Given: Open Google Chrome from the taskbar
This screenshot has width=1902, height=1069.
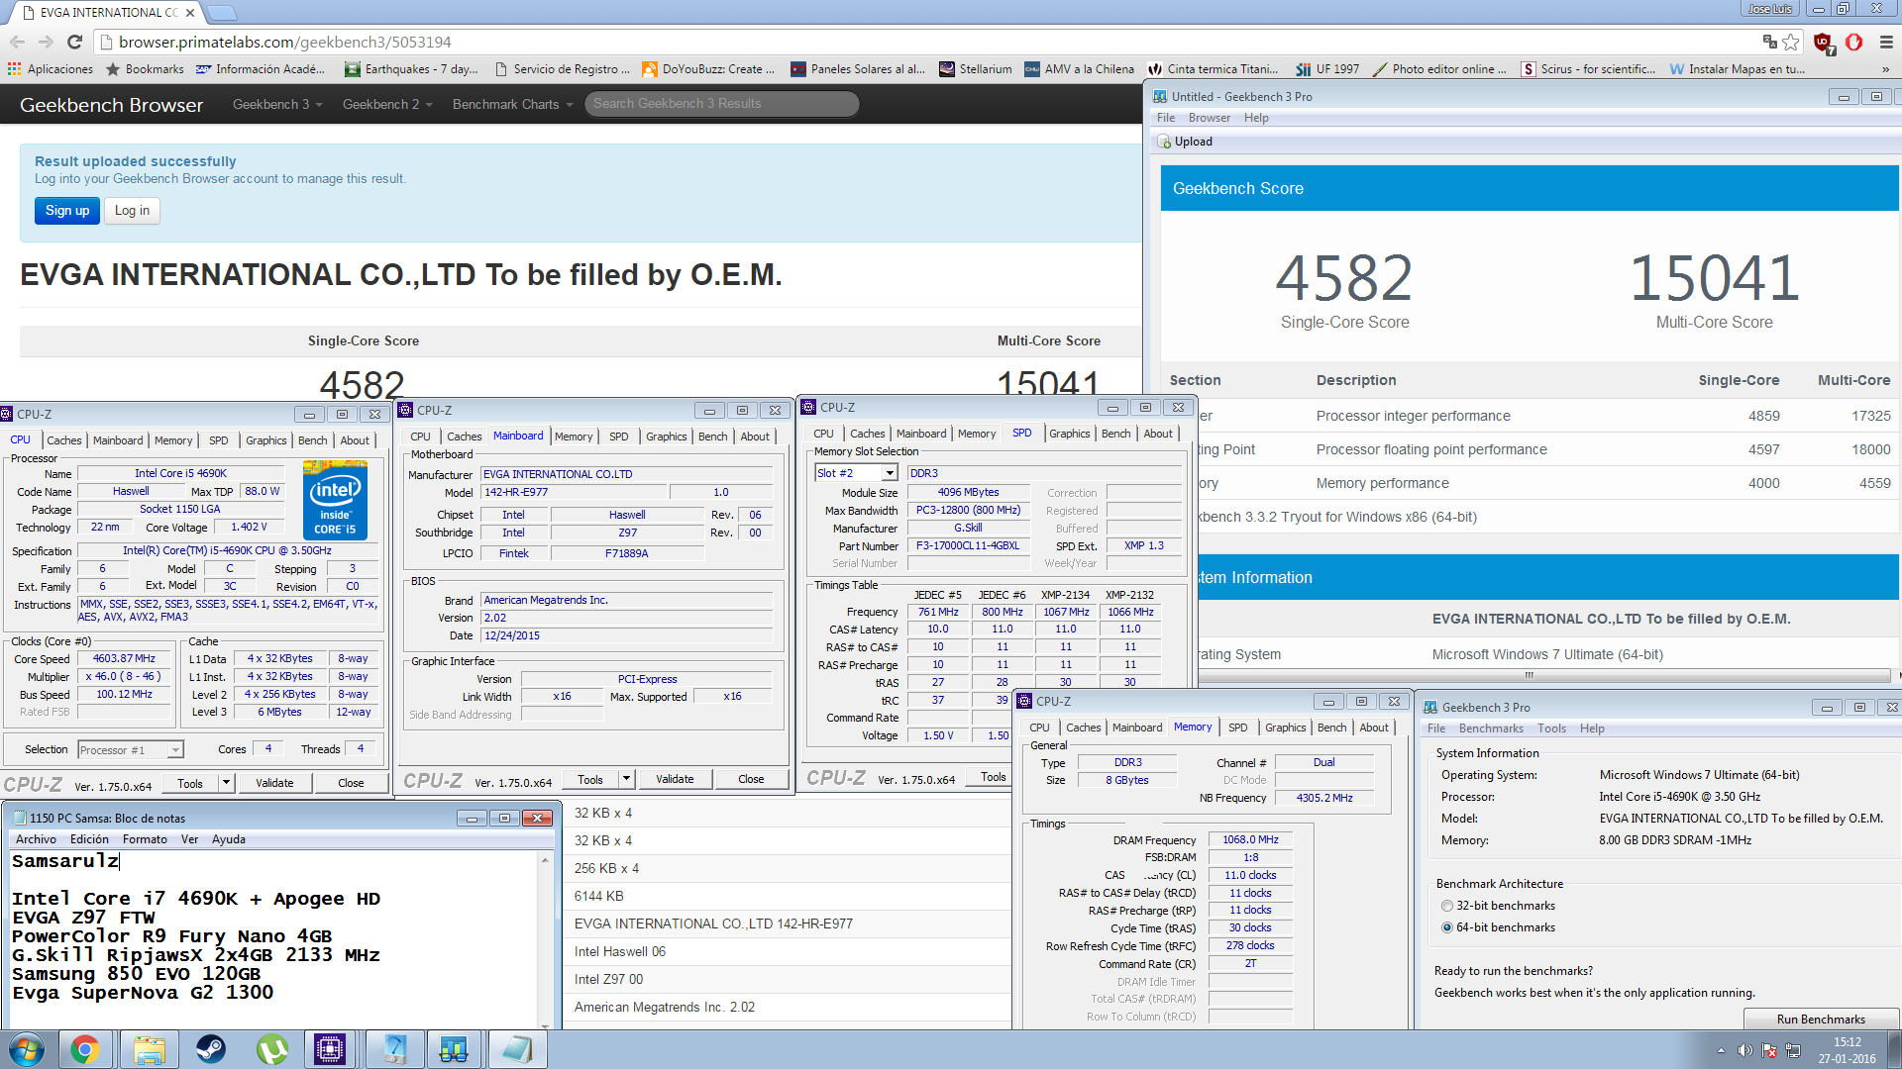Looking at the screenshot, I should tap(85, 1049).
